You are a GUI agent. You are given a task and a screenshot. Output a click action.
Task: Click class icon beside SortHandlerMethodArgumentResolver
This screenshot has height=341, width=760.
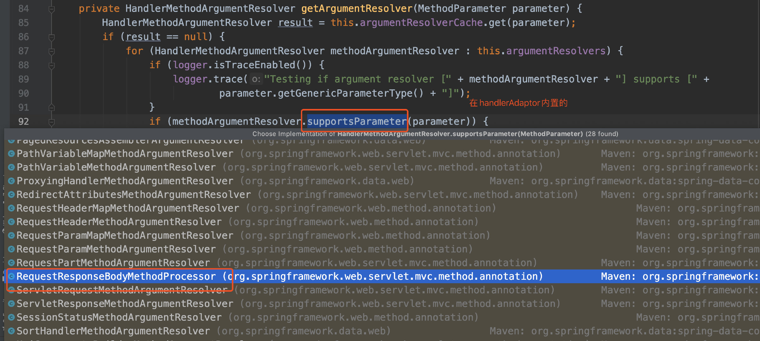coord(11,331)
